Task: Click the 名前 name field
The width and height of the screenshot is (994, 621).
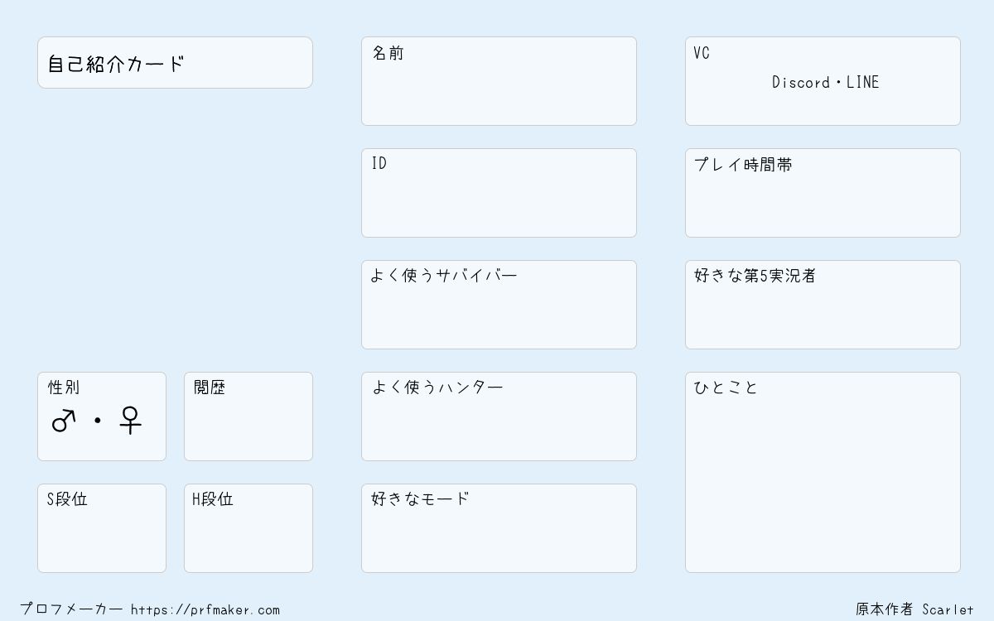Action: click(499, 81)
